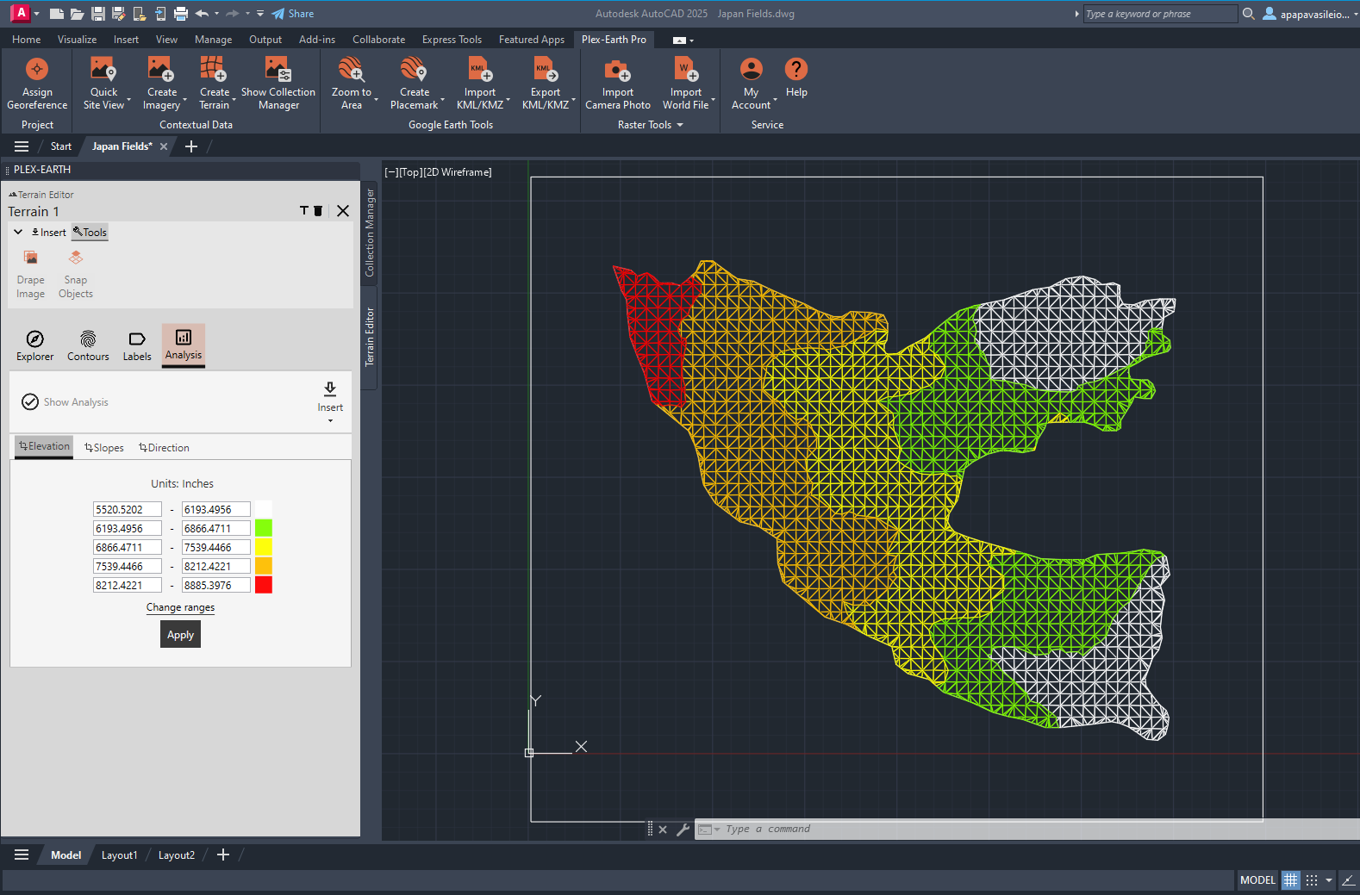Click the Assign Georeference icon

[37, 70]
